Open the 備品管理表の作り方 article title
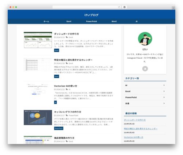183x155 pixels. pyautogui.click(x=64, y=138)
